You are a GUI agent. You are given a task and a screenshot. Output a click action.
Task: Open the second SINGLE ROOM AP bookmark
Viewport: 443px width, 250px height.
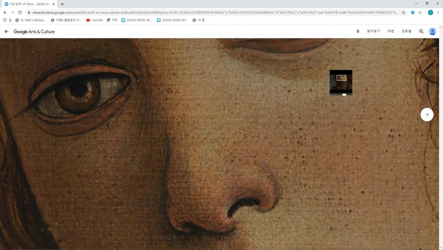172,20
